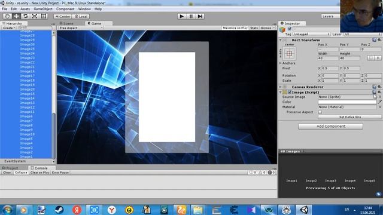Clear the Console with the Clear button
Image resolution: width=383 pixels, height=215 pixels.
coord(7,173)
